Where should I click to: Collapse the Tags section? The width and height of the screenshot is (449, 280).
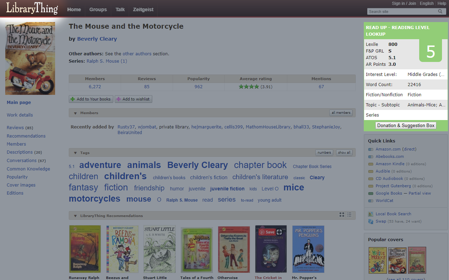point(75,153)
